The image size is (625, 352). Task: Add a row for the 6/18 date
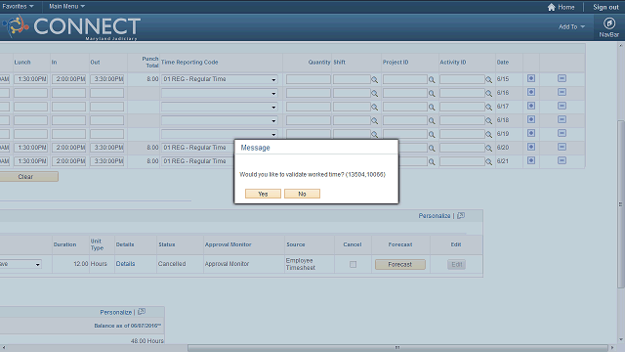[x=531, y=119]
